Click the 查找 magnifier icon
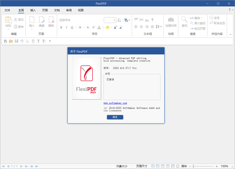The height and width of the screenshot is (169, 235). pyautogui.click(x=184, y=20)
